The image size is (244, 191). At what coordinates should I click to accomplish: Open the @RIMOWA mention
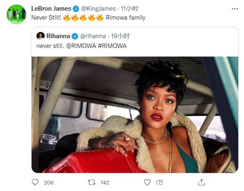coord(81,46)
